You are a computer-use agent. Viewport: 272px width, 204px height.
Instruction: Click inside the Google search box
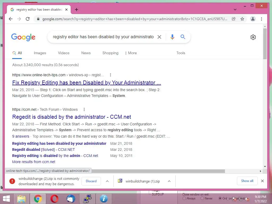click(103, 37)
